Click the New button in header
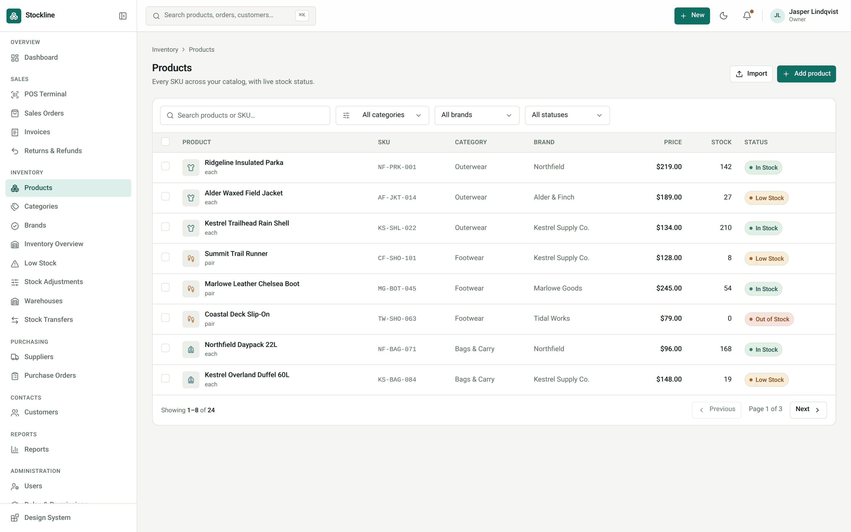851x532 pixels. [692, 16]
